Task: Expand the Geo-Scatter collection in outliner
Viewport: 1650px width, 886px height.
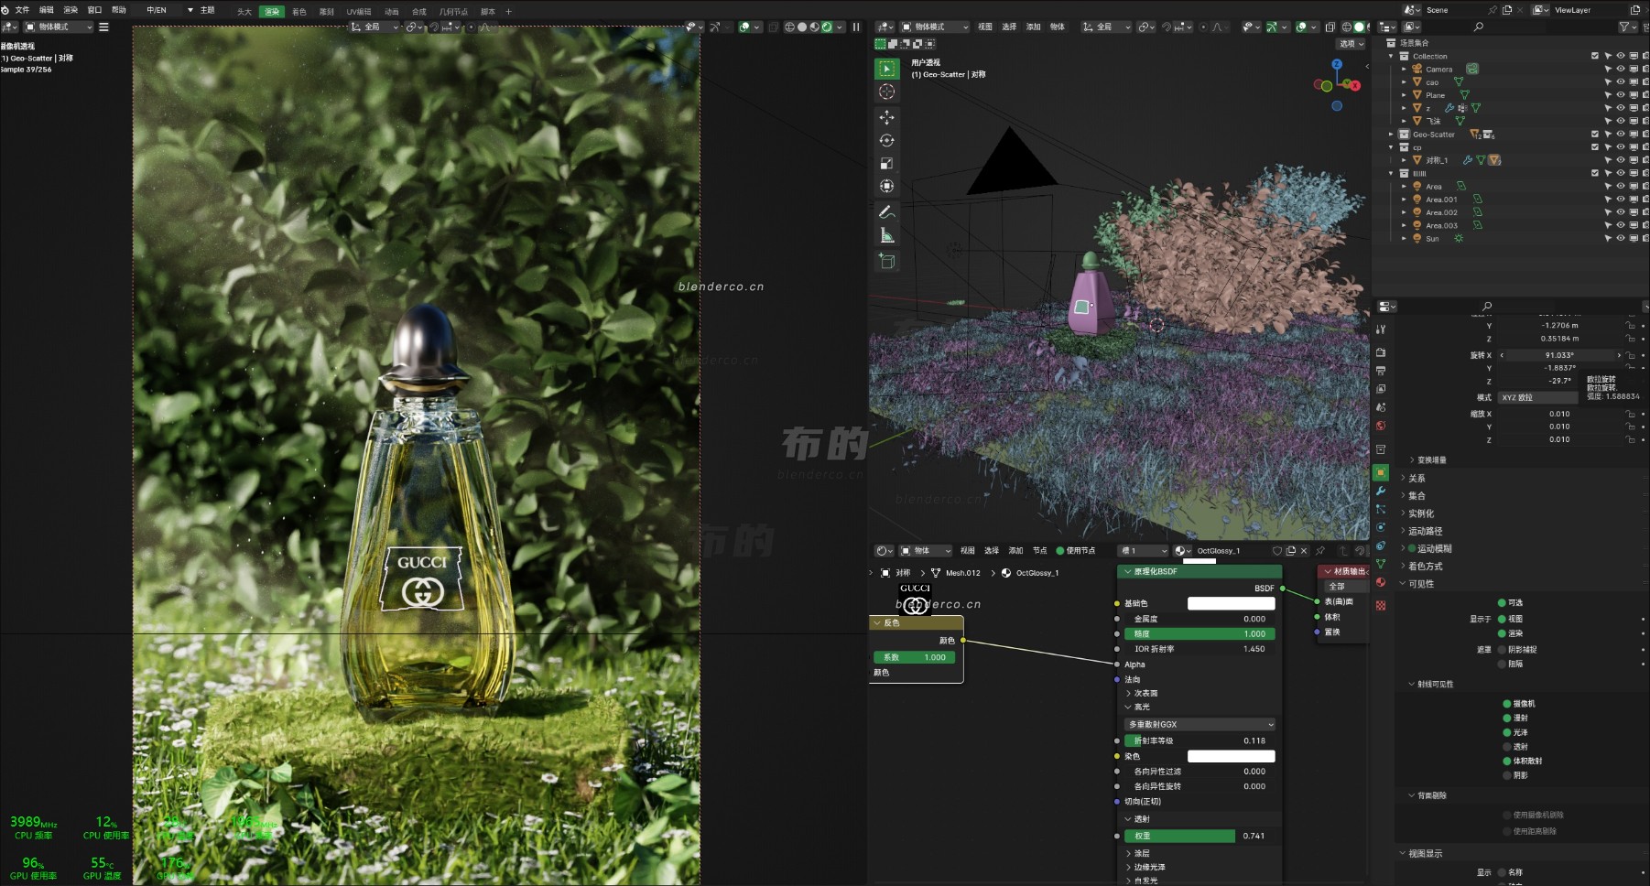Action: [1392, 135]
